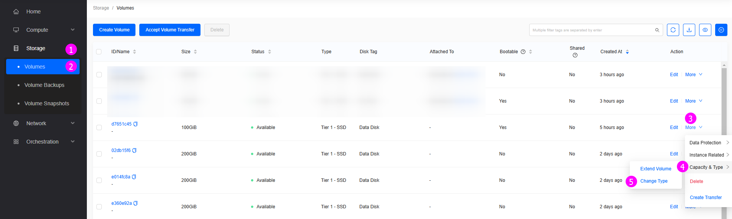Viewport: 732px width, 219px height.
Task: Download the volume list data
Action: click(x=689, y=30)
